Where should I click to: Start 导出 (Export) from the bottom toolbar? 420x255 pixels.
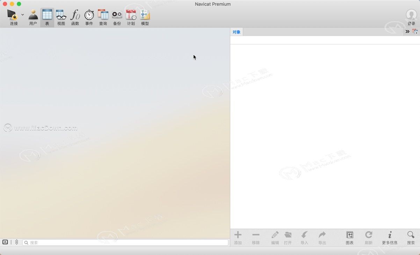click(322, 238)
